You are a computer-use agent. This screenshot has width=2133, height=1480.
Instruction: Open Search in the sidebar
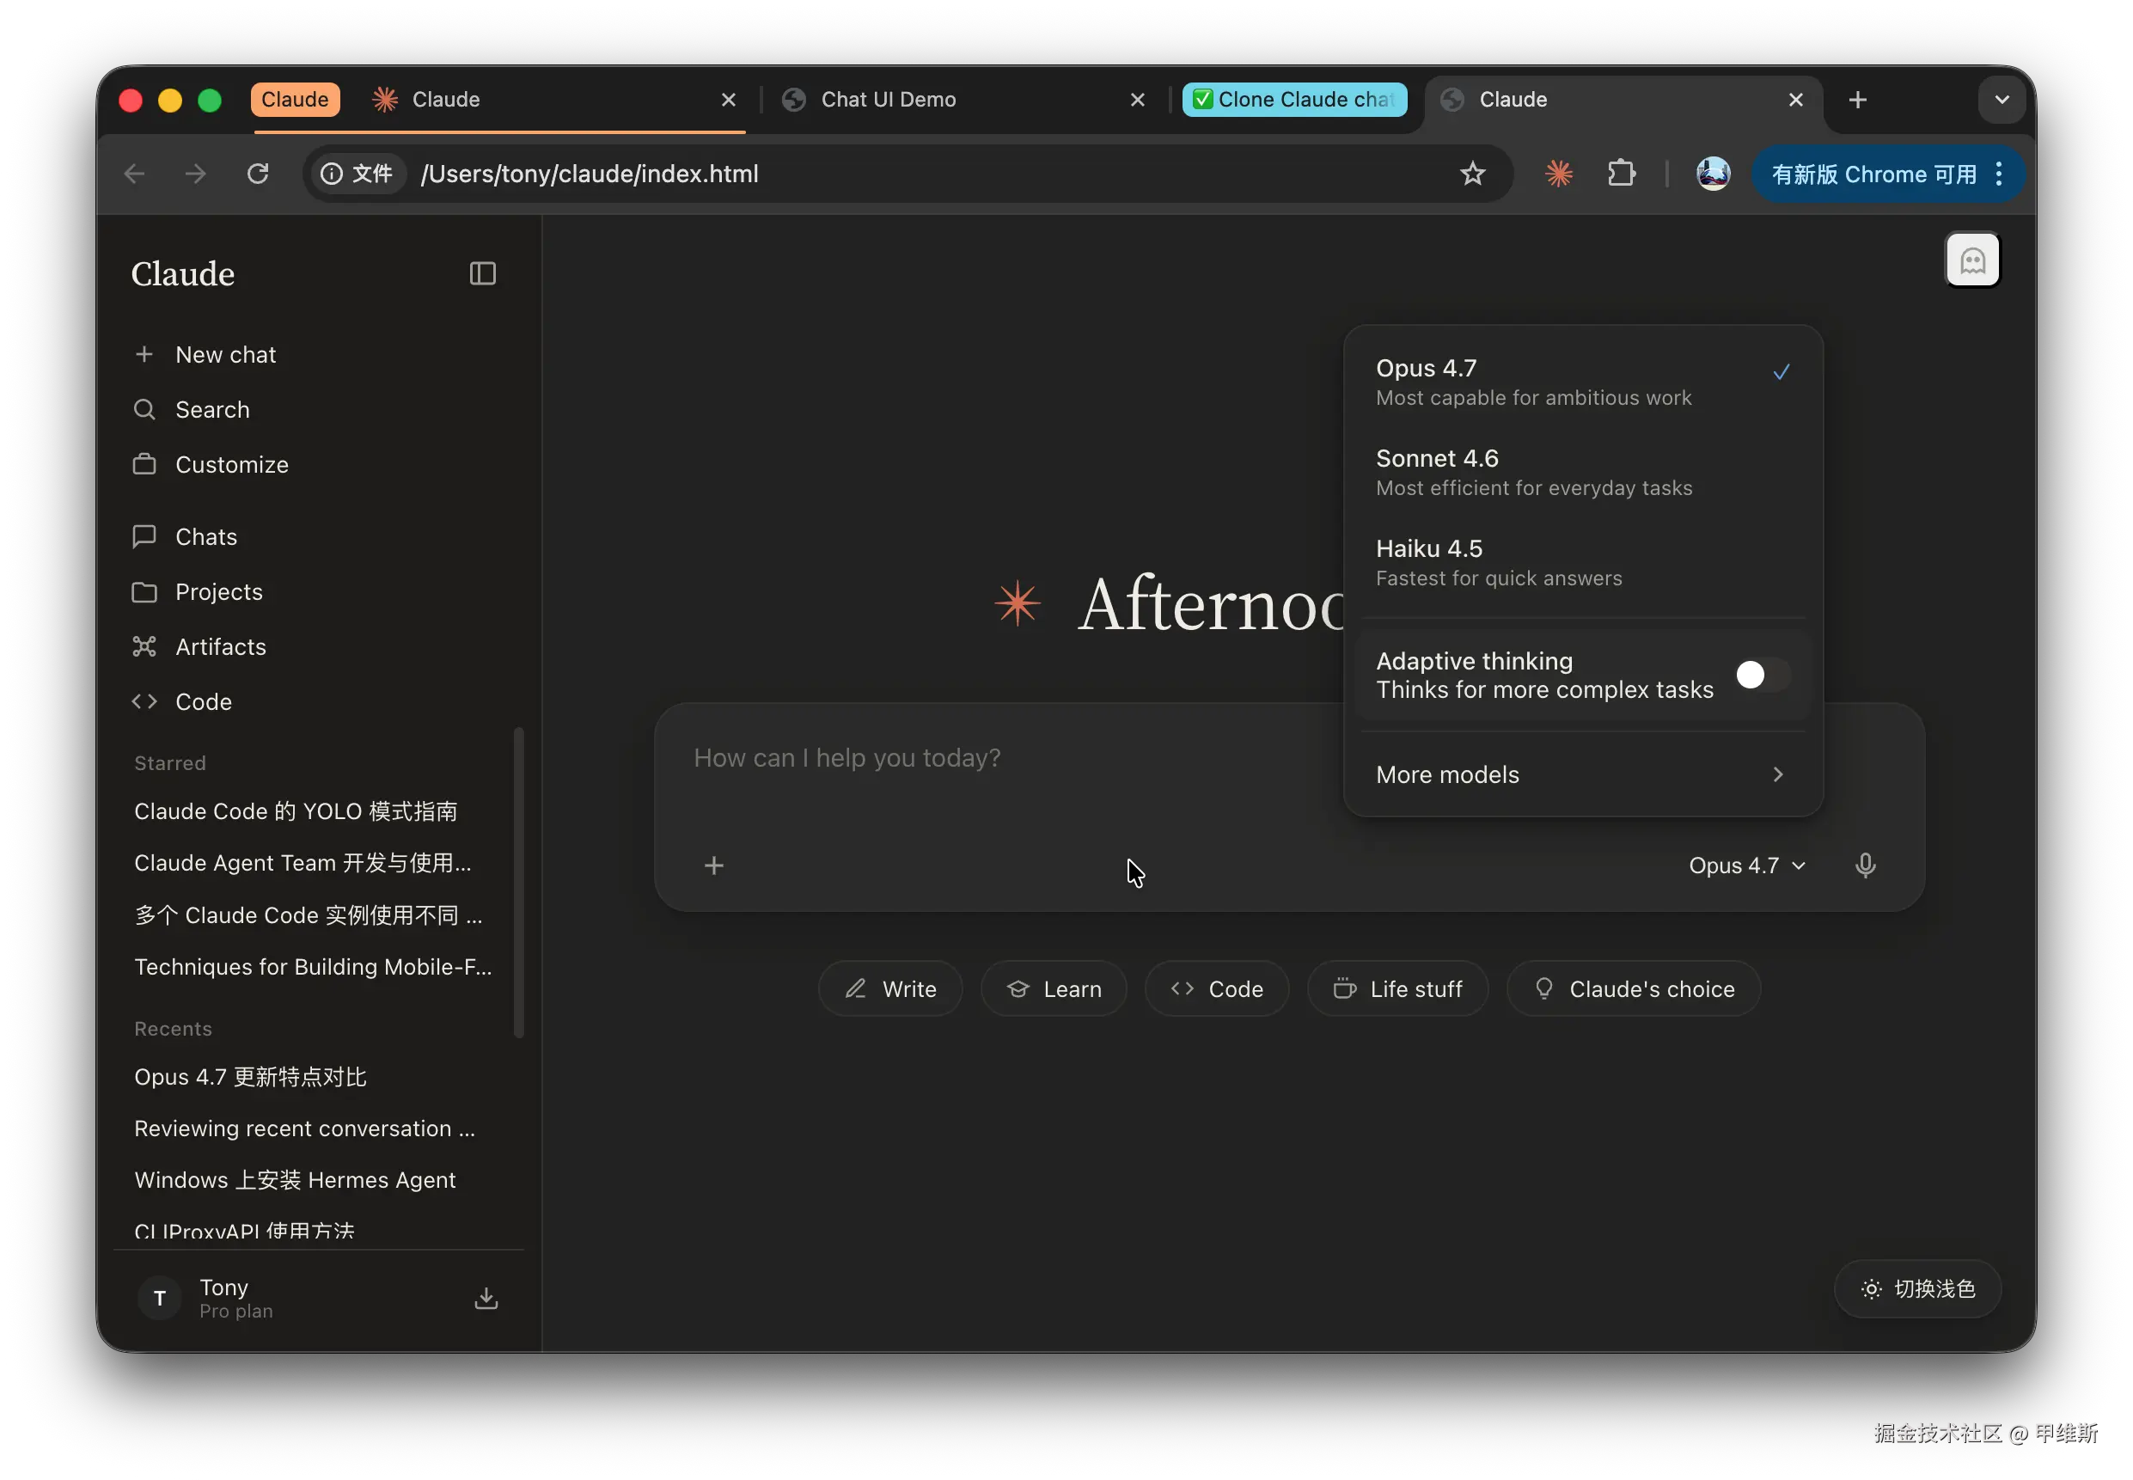212,409
